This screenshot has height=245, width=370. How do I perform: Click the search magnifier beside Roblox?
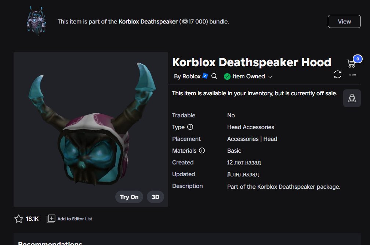[214, 76]
